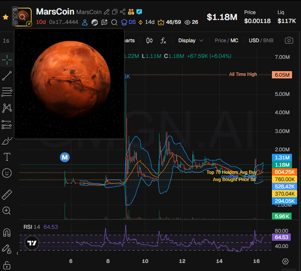Viewport: 301px width, 271px height.
Task: Collapse the drawing toolbar arrow
Action: pyautogui.click(x=17, y=253)
